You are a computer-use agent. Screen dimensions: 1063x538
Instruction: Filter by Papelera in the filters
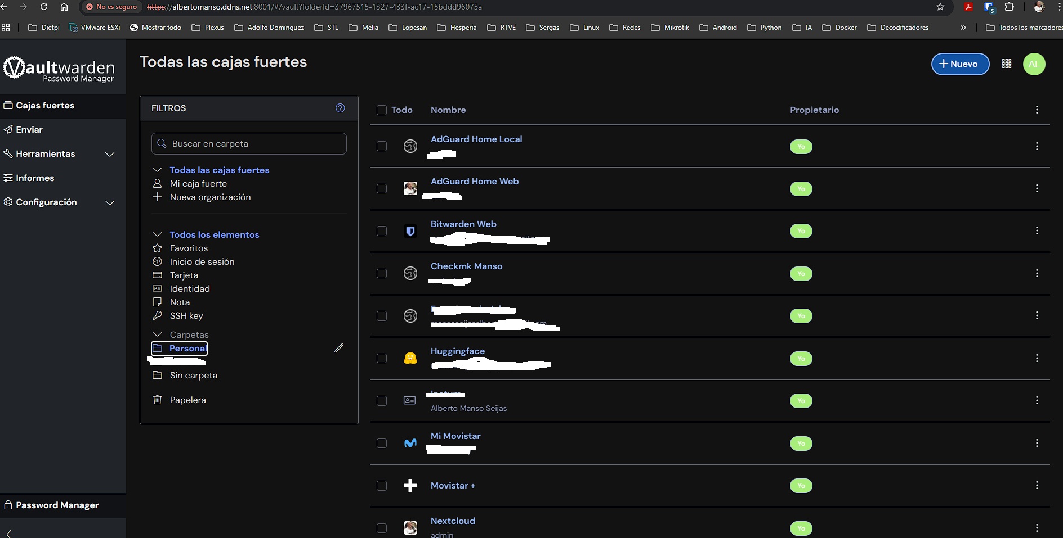(x=187, y=400)
